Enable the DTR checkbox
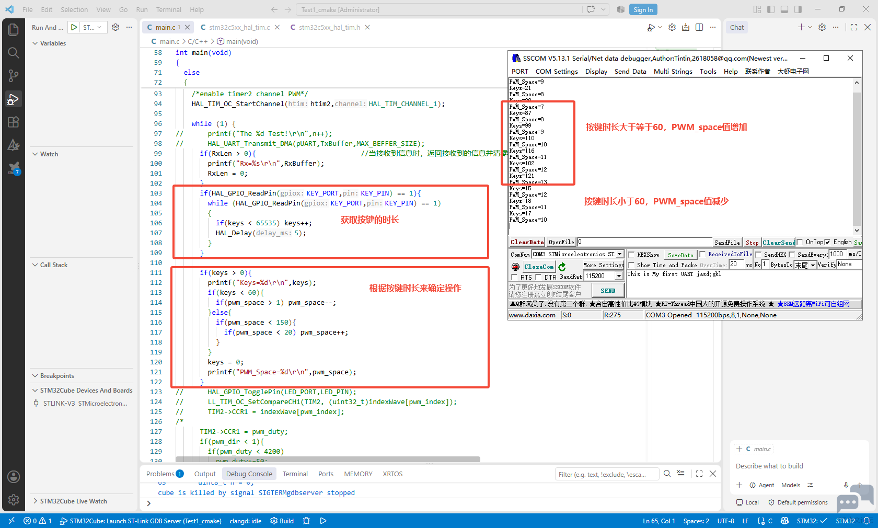This screenshot has width=878, height=528. click(x=538, y=277)
